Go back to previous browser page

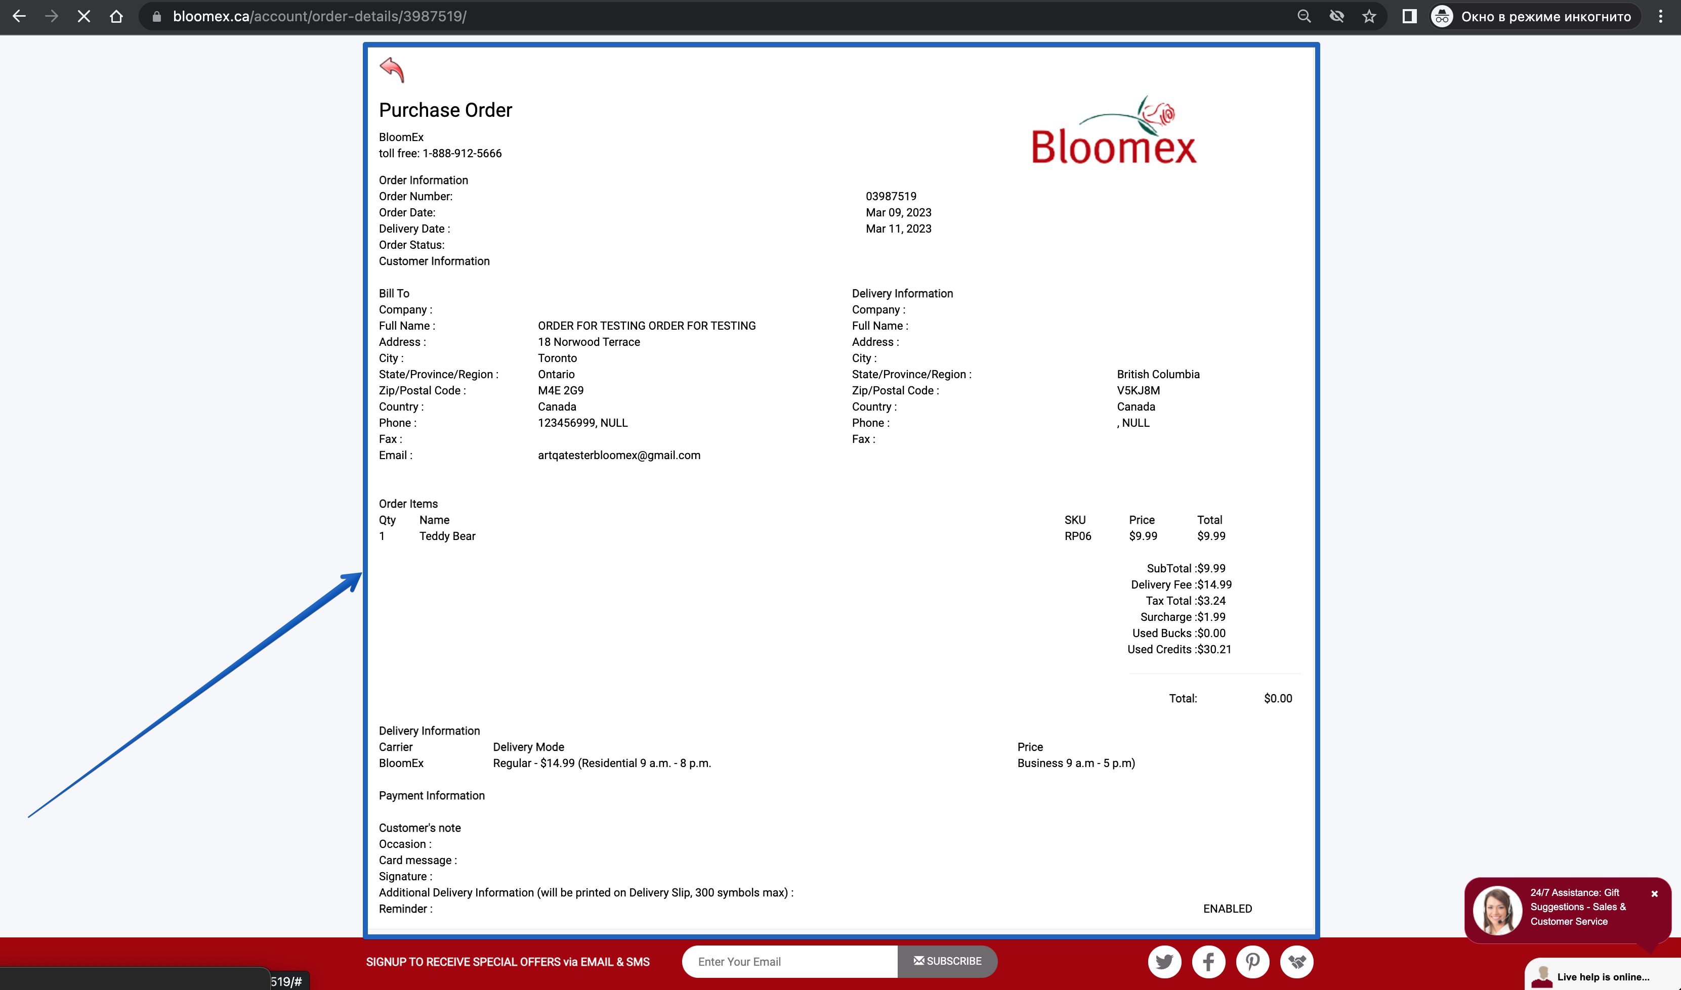(x=19, y=17)
